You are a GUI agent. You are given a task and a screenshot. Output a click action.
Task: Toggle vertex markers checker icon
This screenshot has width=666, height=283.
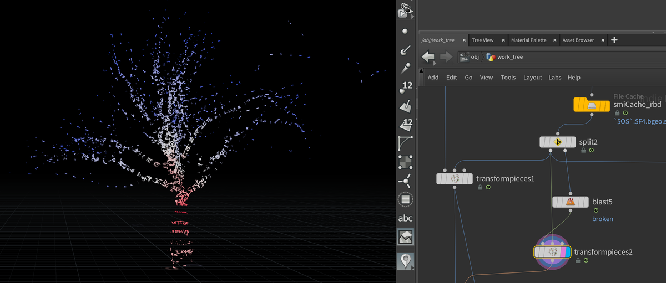click(x=406, y=162)
